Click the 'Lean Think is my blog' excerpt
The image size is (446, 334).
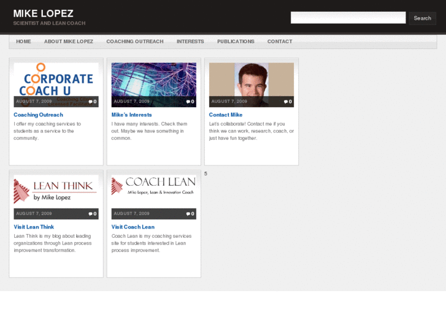point(53,243)
